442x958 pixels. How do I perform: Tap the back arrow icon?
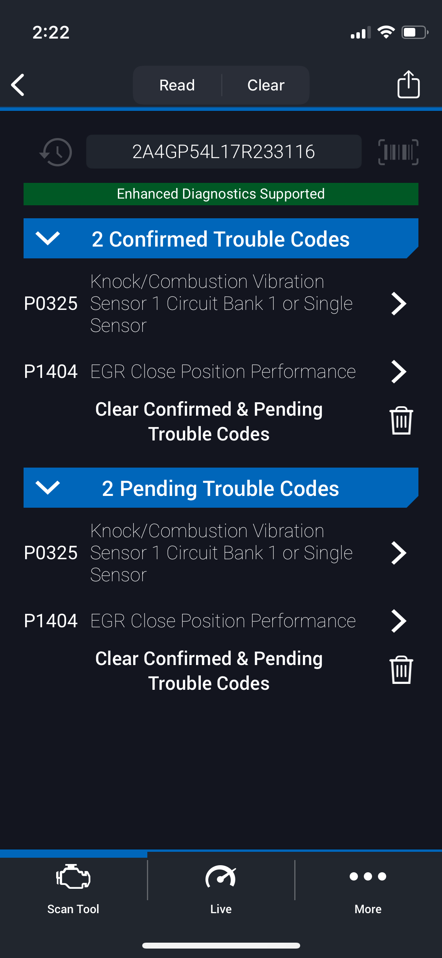pos(18,85)
